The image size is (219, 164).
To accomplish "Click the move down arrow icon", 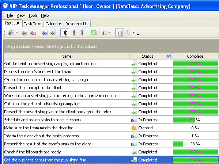I will [82, 33].
